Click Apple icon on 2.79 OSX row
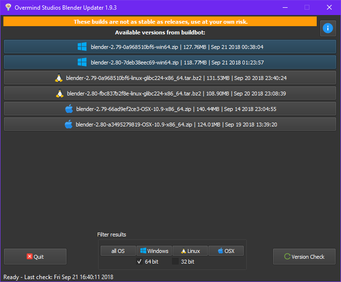Viewport: 341px width, 282px height. point(69,109)
